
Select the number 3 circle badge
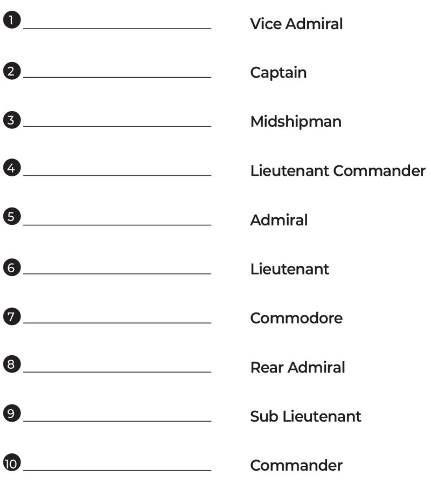coord(12,120)
